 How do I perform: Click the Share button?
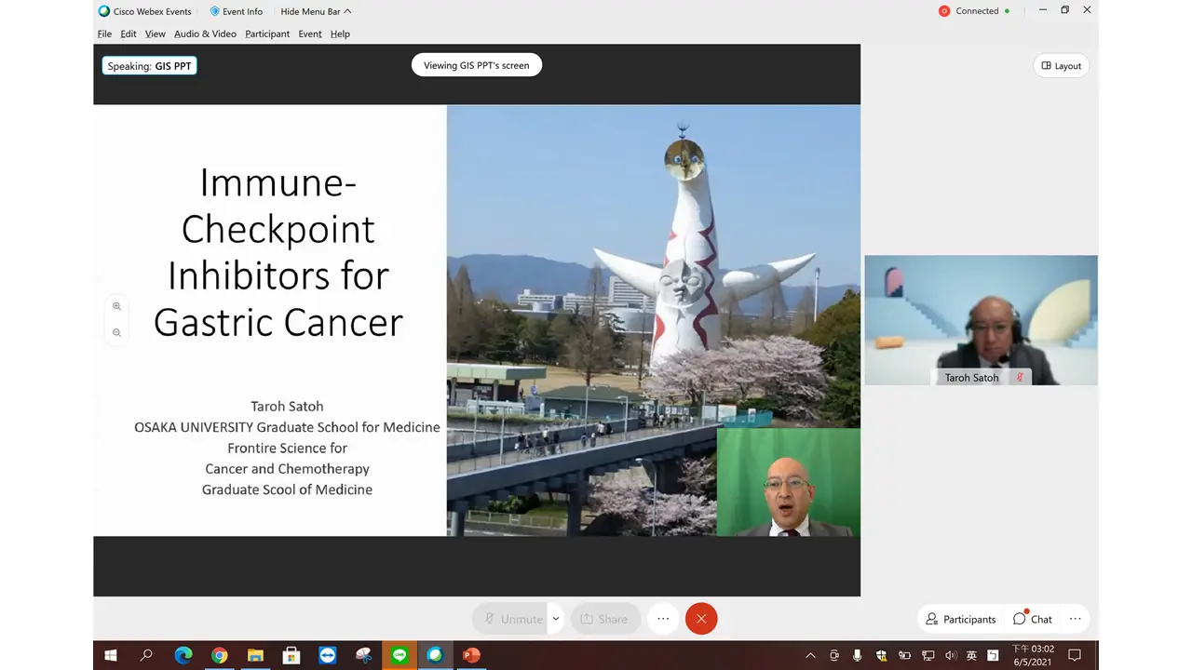604,619
